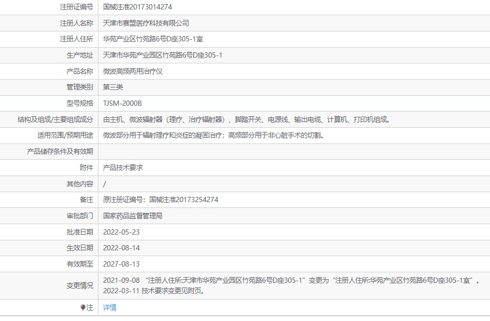Select production address 天津市华苑产业园区竹苑路6号D座305-1
This screenshot has height=321, width=490.
163,56
